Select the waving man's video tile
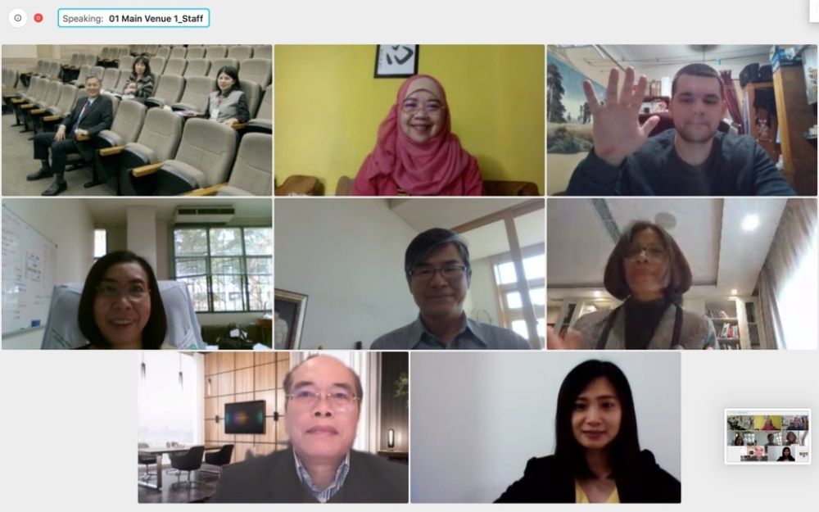 [x=682, y=120]
